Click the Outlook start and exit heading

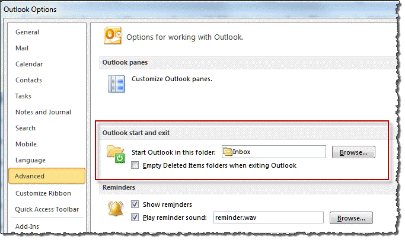coord(136,133)
